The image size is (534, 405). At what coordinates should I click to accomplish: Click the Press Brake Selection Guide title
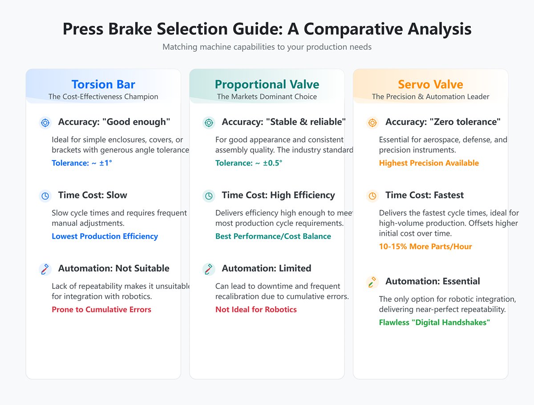(x=267, y=29)
